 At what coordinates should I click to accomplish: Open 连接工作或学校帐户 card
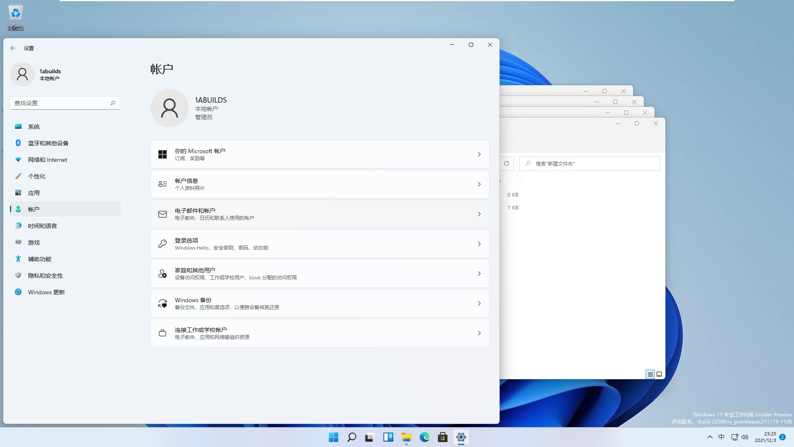tap(320, 333)
